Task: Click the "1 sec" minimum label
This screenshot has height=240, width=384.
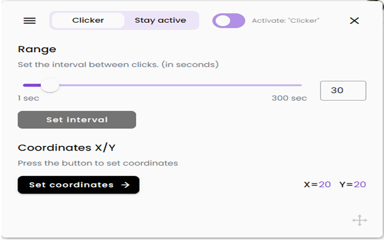Action: click(28, 98)
